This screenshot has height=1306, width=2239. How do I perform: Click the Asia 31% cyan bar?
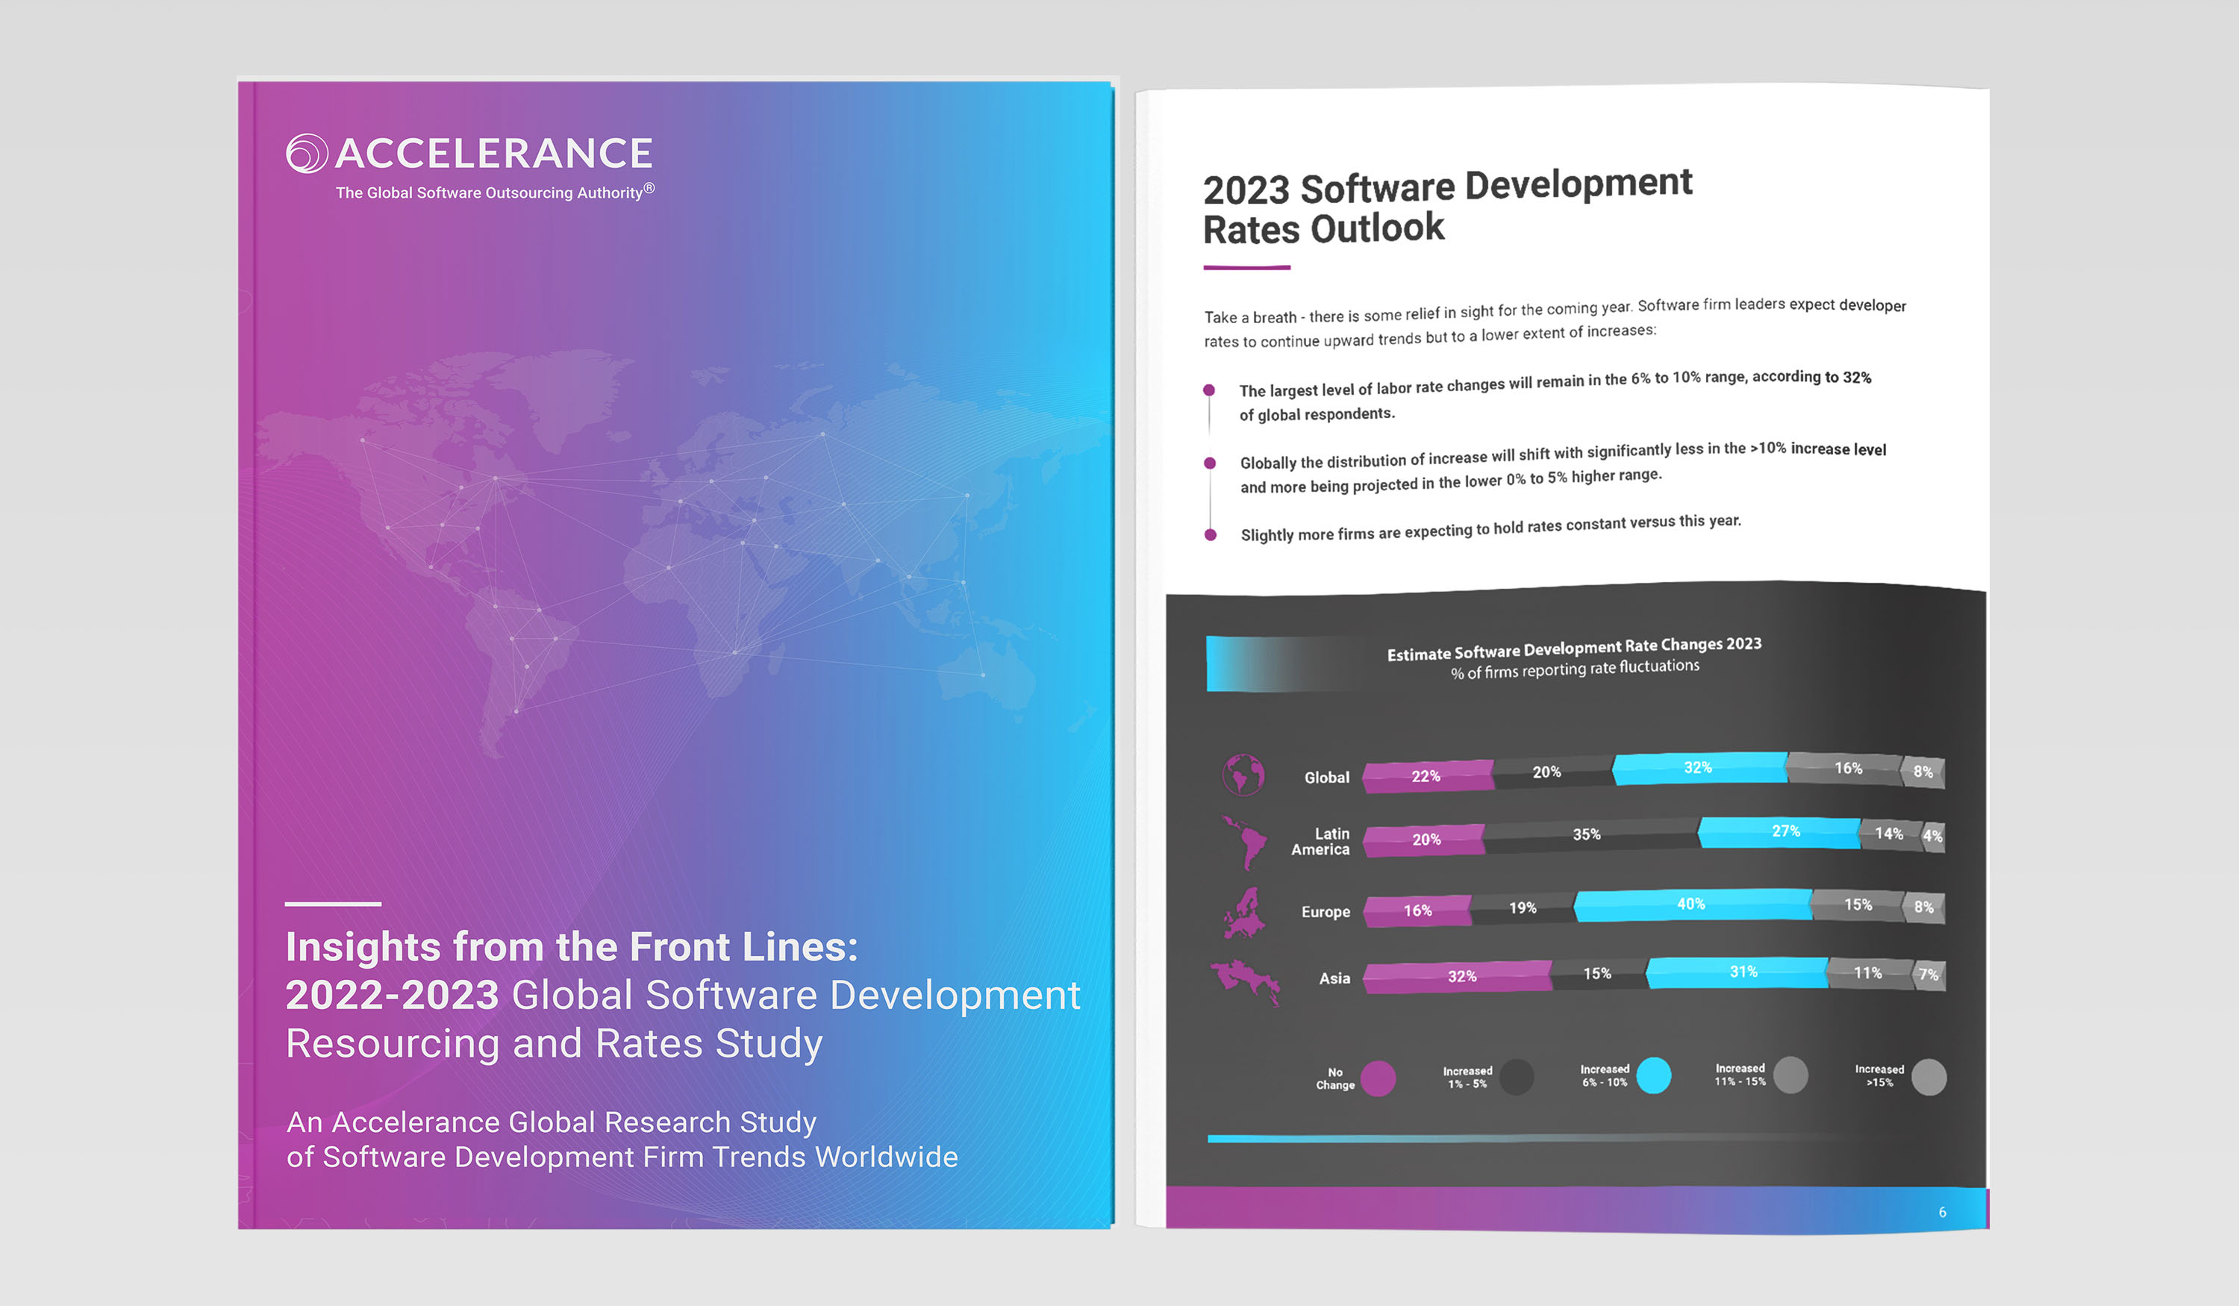[1737, 972]
